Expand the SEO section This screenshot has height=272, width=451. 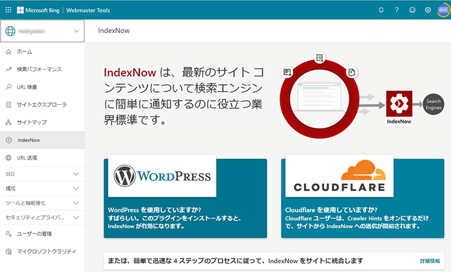pyautogui.click(x=43, y=174)
